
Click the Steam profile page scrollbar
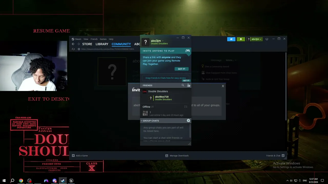[x=286, y=87]
